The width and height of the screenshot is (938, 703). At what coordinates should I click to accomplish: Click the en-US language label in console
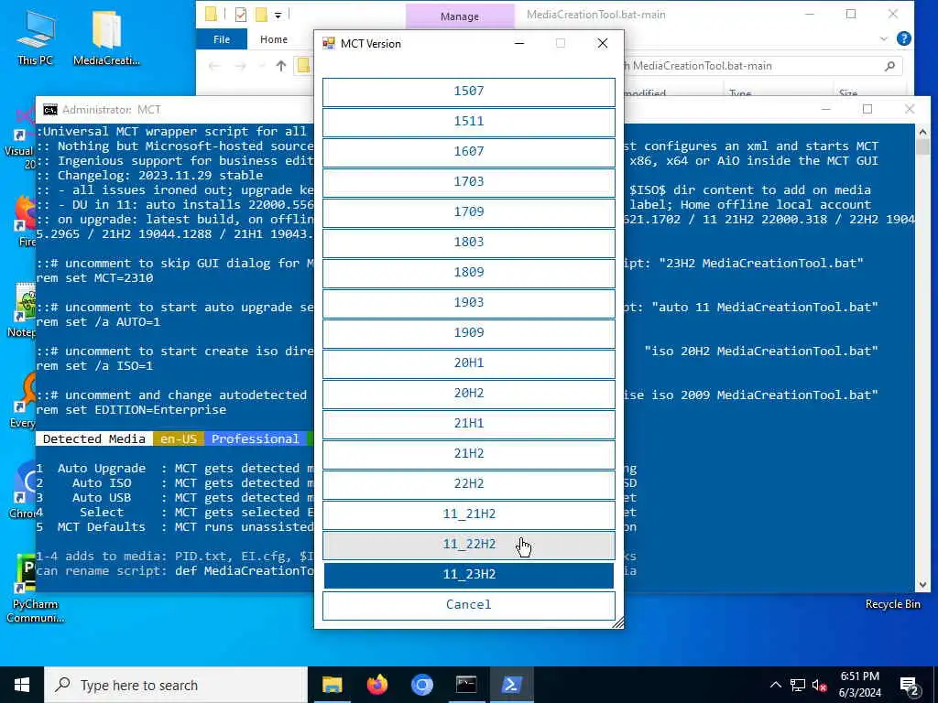[x=179, y=438]
